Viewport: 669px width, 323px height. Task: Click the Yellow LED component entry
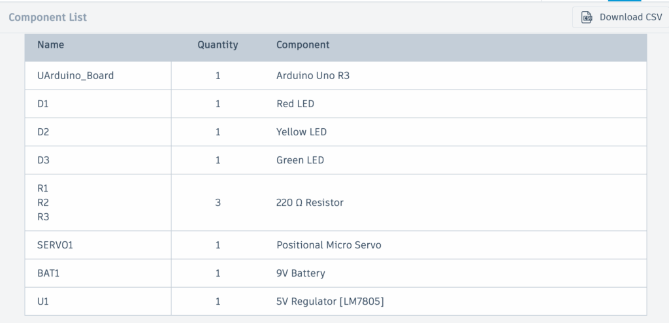pos(301,132)
